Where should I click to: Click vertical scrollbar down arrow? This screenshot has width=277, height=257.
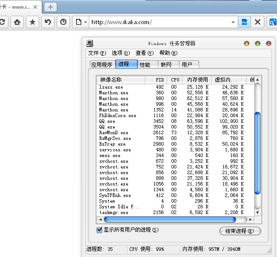pyautogui.click(x=258, y=212)
